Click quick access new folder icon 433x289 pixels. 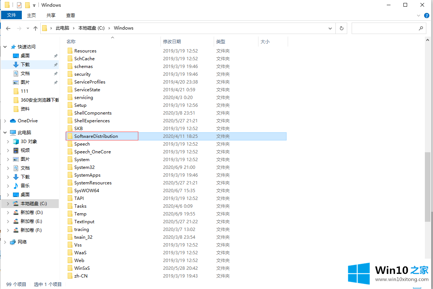(x=27, y=5)
